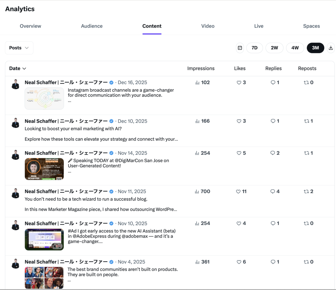Switch to the Video tab
The width and height of the screenshot is (336, 290).
pyautogui.click(x=208, y=26)
